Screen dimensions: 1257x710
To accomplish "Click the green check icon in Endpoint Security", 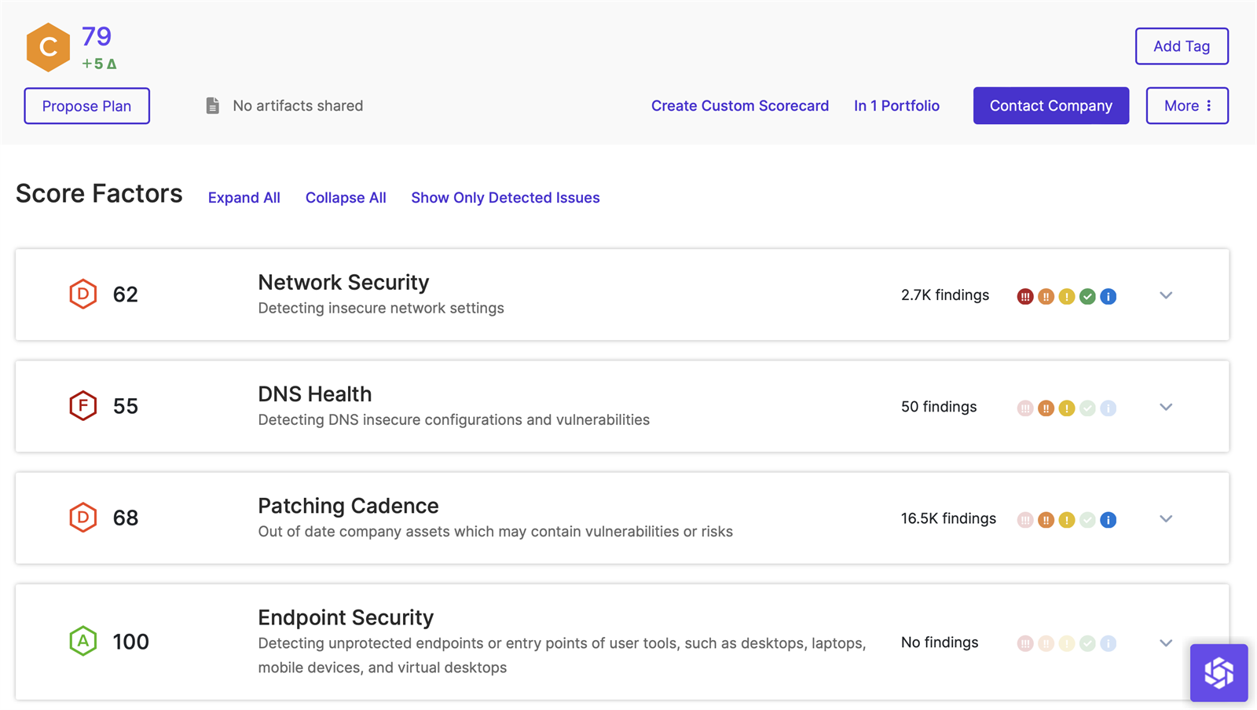I will point(1087,643).
